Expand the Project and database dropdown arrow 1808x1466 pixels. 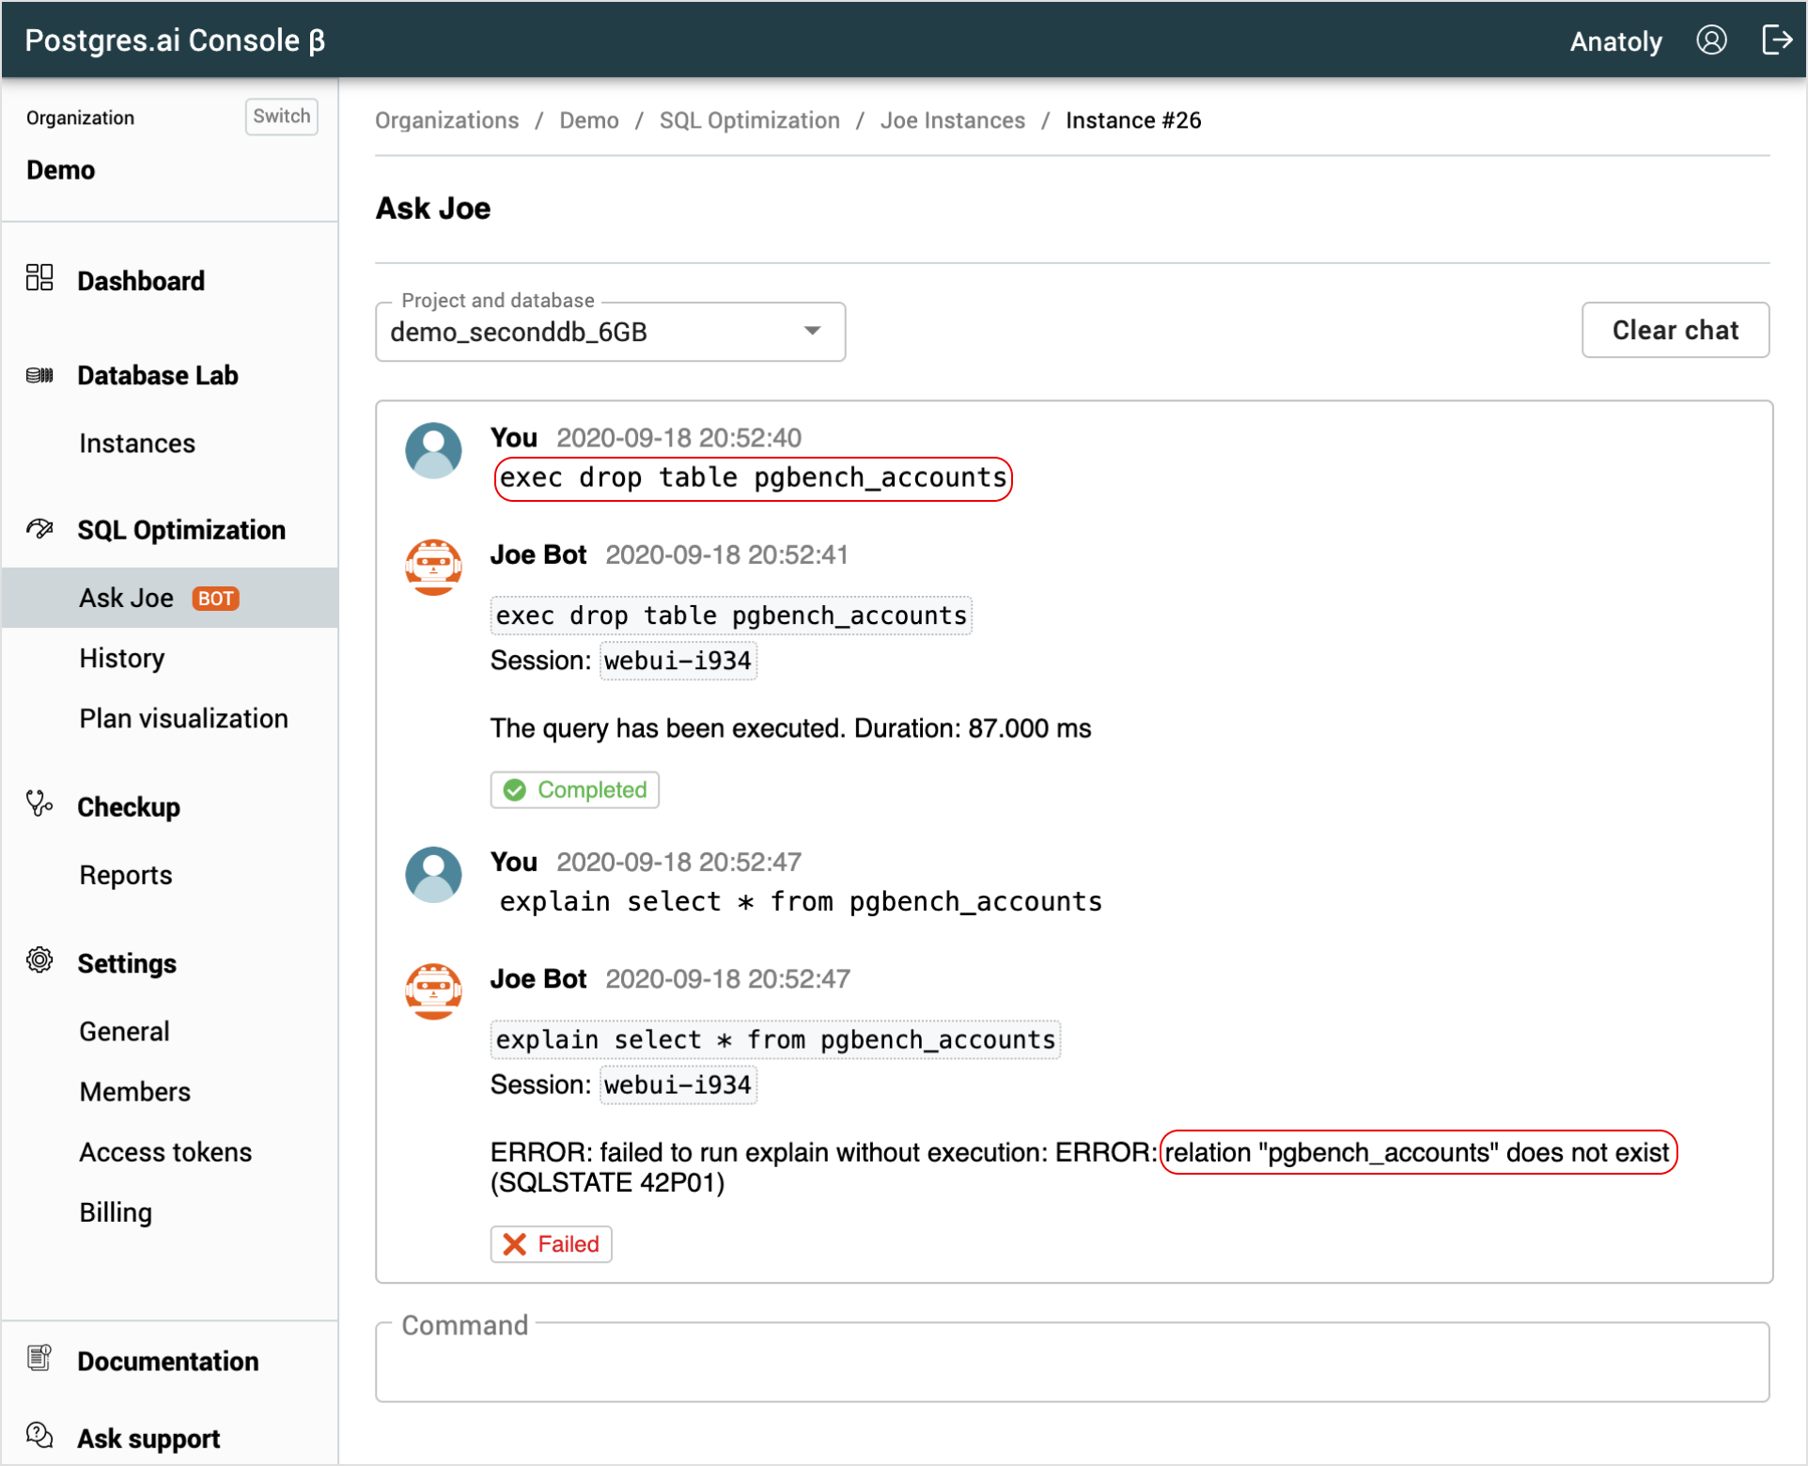813,331
